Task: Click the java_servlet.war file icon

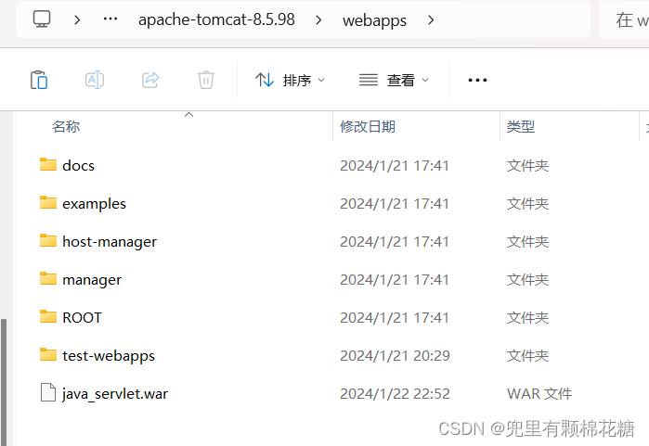Action: pyautogui.click(x=48, y=392)
